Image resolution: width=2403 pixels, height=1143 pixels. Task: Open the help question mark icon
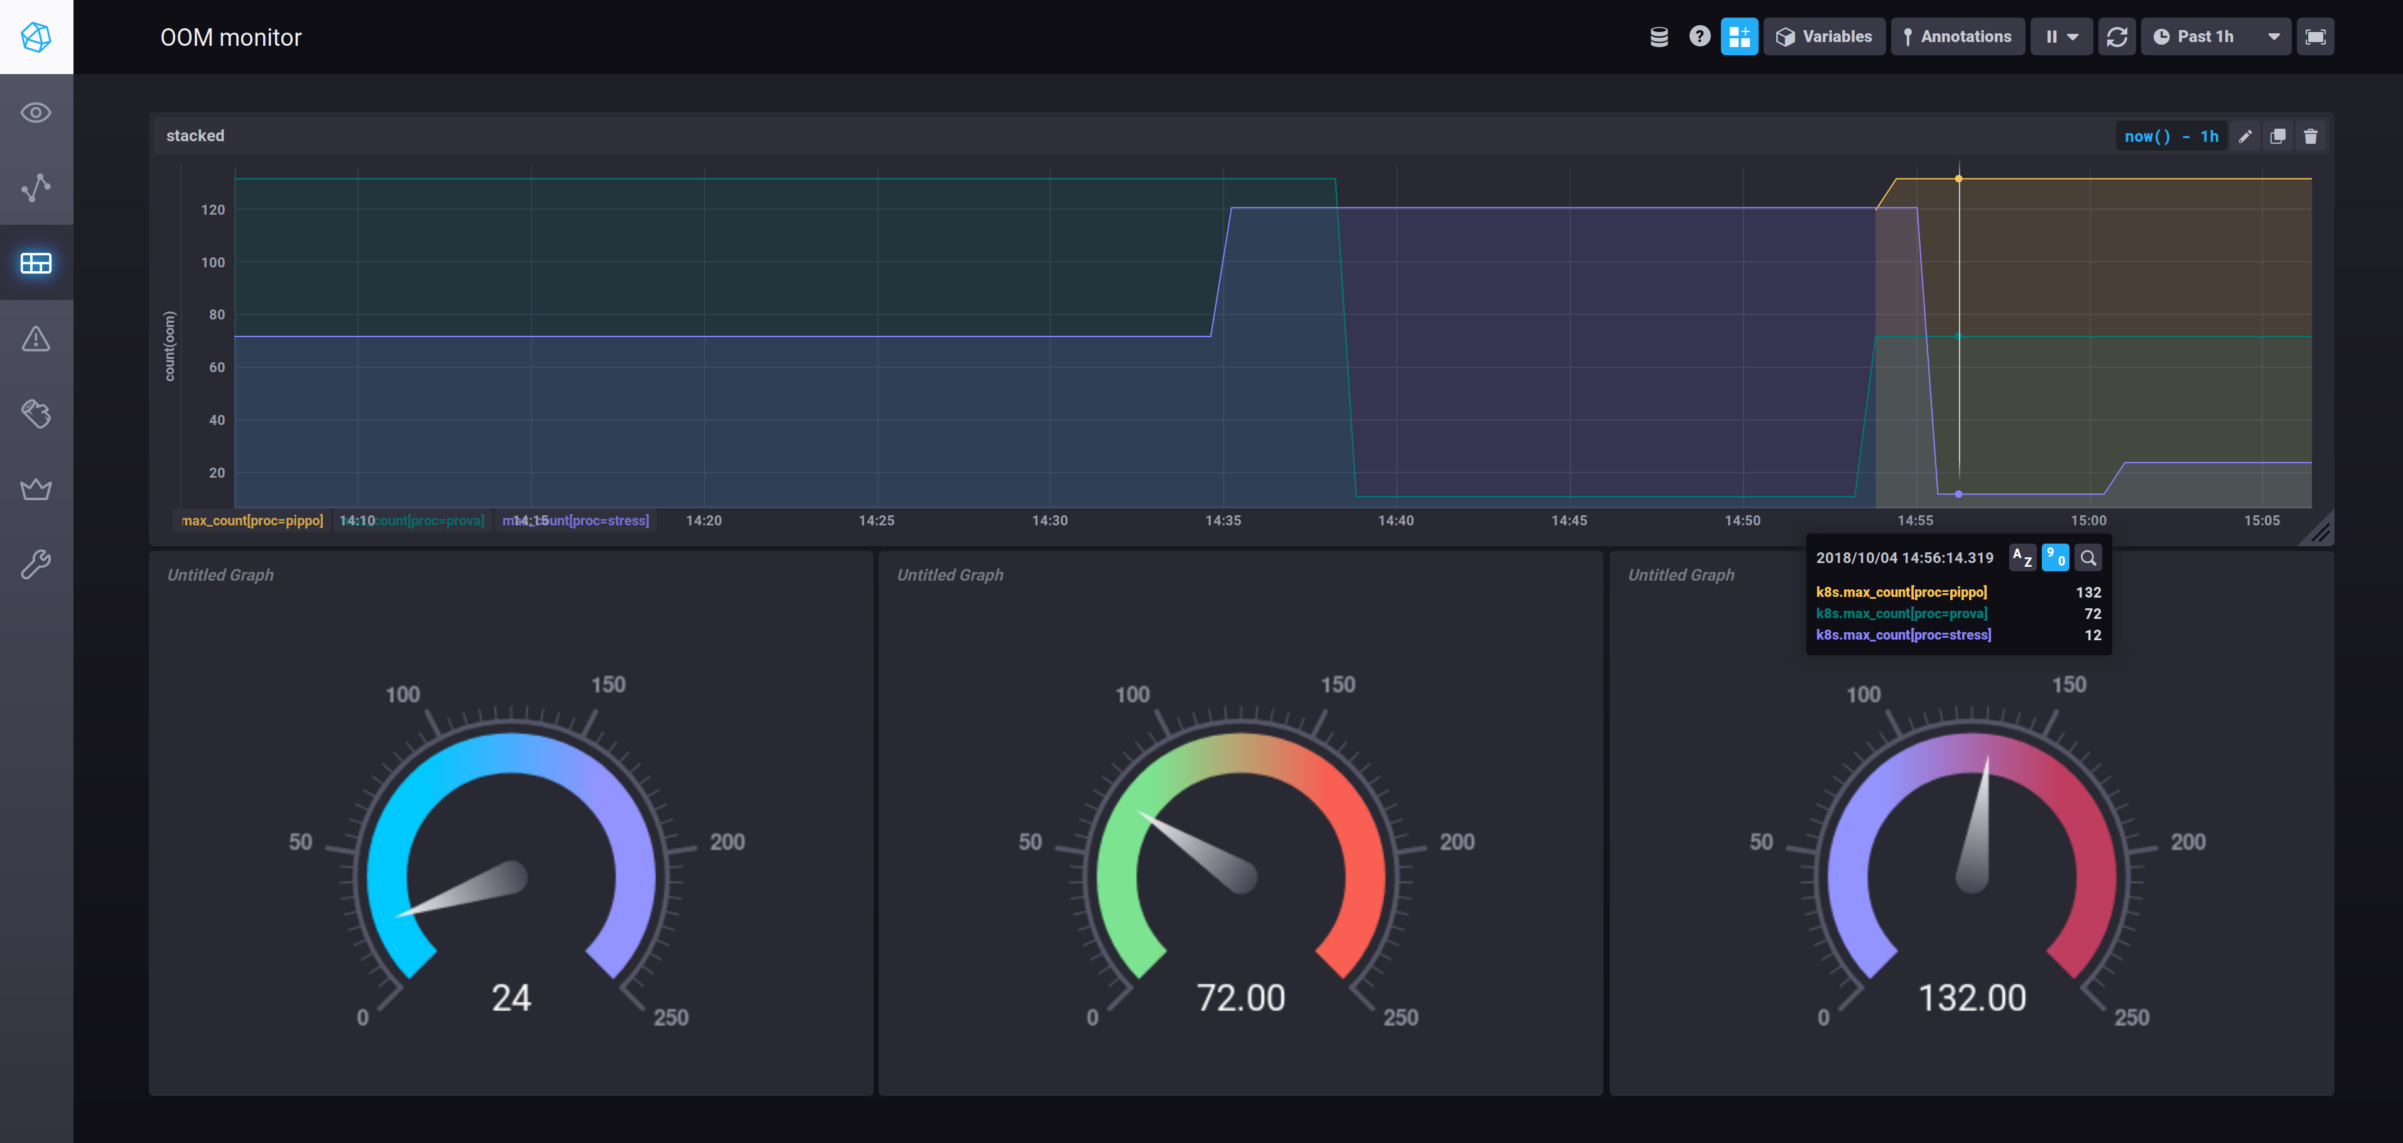[x=1700, y=36]
